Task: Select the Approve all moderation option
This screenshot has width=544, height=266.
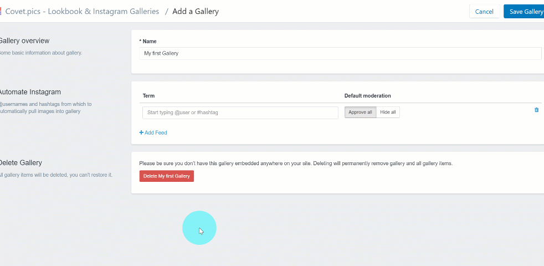Action: click(x=360, y=112)
